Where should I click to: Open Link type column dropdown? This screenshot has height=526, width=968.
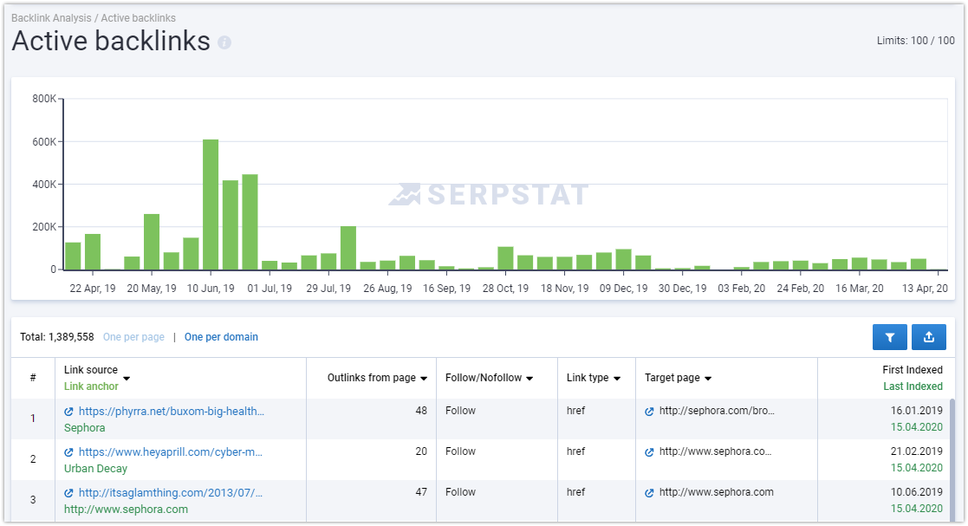pos(617,379)
